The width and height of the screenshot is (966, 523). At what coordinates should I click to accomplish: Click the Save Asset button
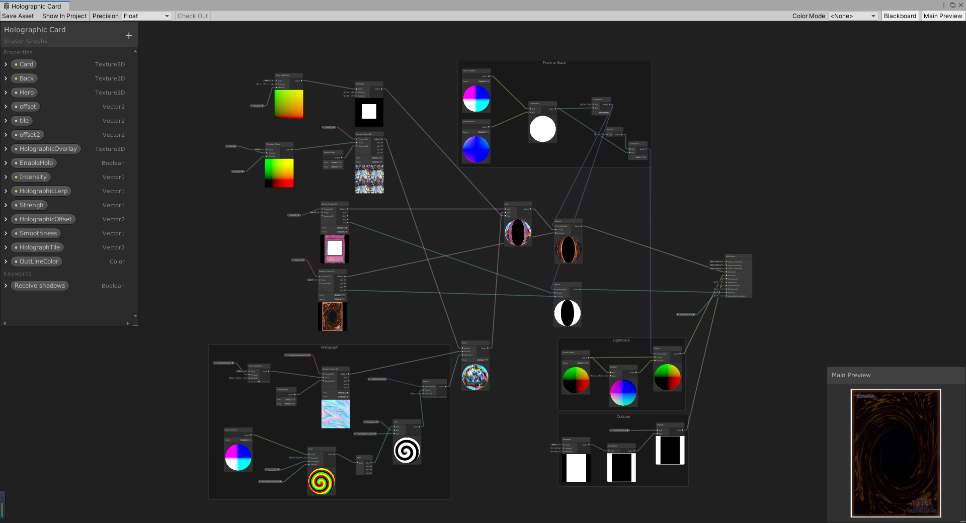(x=18, y=16)
